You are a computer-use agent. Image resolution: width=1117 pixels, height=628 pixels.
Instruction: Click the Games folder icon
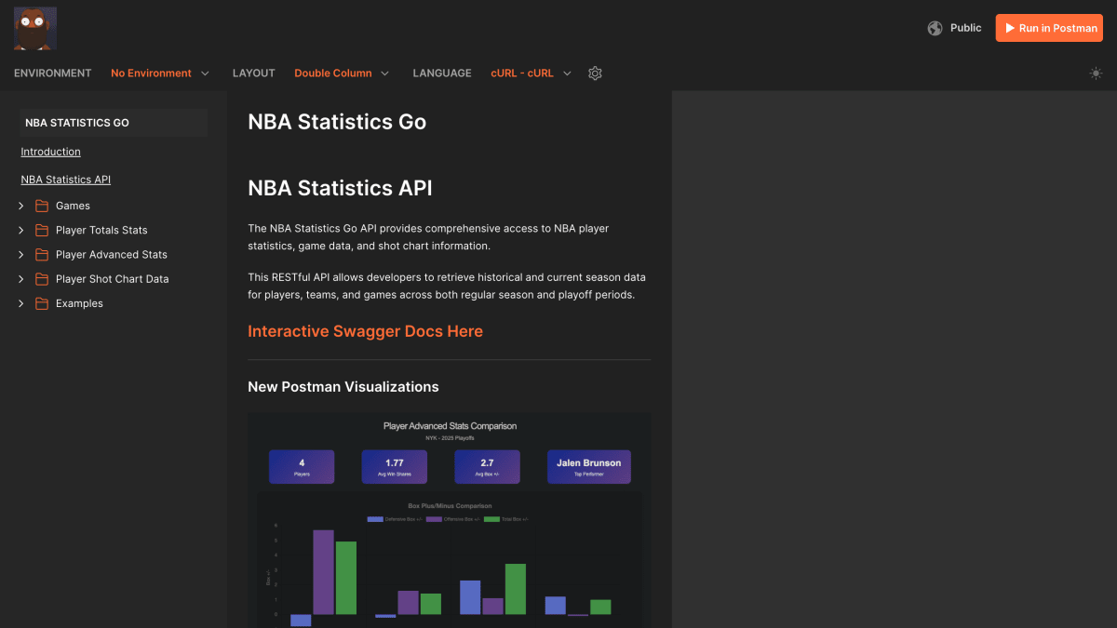(x=42, y=206)
